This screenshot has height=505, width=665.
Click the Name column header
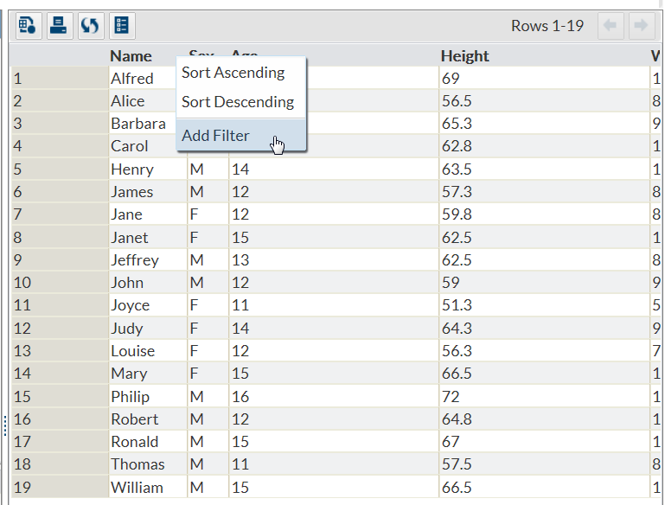click(x=131, y=56)
